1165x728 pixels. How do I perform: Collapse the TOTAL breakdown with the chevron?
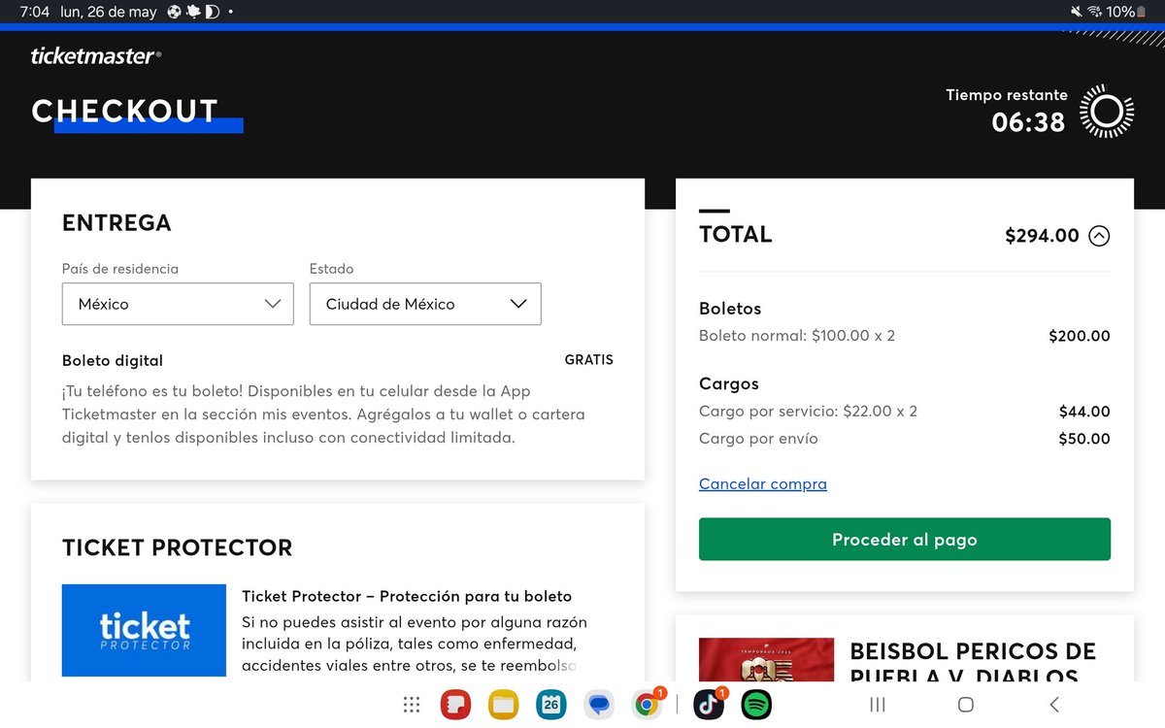1099,235
